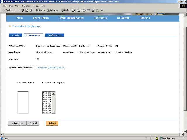
Task: Open the View menu
Action: point(17,6)
